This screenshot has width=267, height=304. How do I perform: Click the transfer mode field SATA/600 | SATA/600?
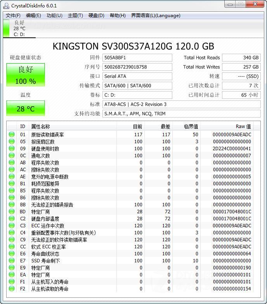coord(137,86)
